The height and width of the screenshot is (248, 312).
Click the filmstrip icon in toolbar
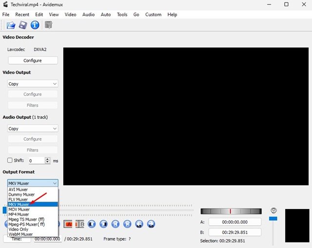[48, 25]
